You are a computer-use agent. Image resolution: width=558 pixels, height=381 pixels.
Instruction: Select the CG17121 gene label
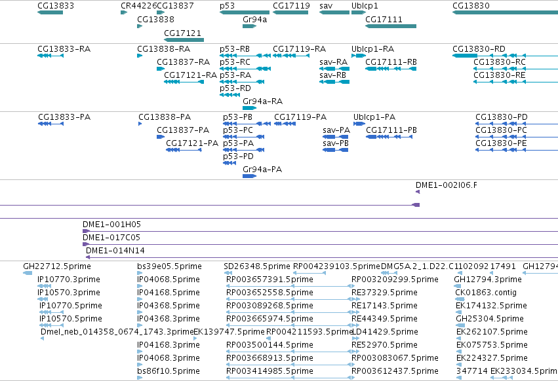[x=182, y=33]
